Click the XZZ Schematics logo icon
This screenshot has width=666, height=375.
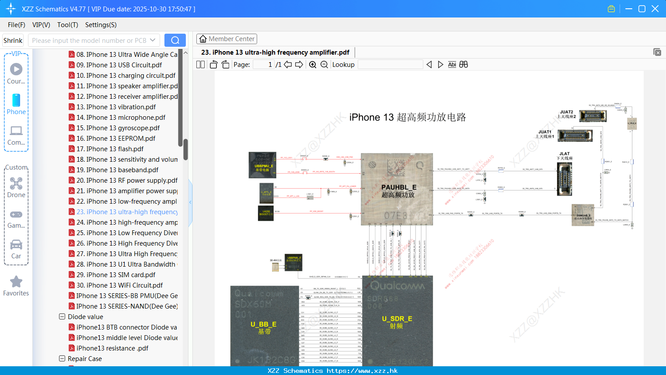pyautogui.click(x=10, y=9)
